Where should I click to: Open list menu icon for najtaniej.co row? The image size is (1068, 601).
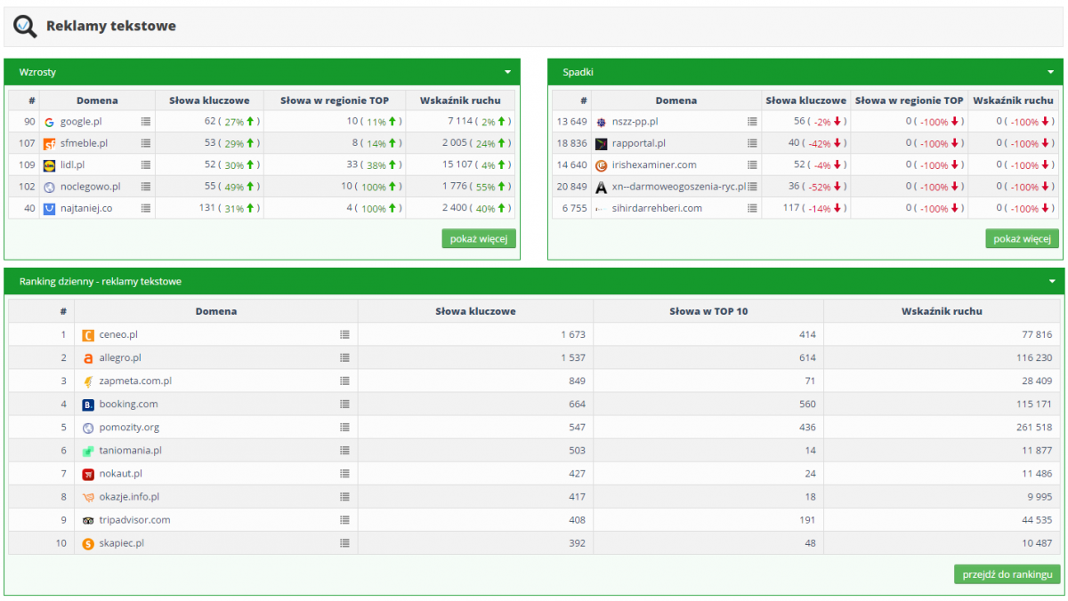point(146,208)
